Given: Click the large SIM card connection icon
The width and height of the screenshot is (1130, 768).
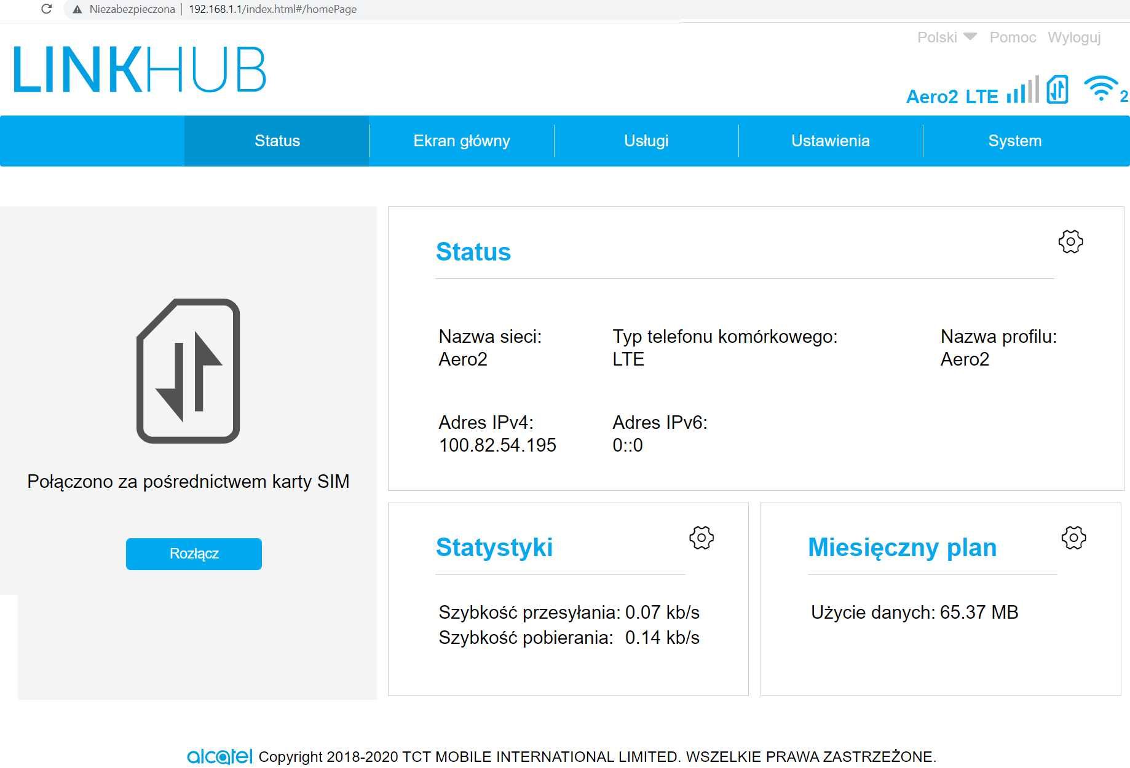Looking at the screenshot, I should [x=188, y=370].
